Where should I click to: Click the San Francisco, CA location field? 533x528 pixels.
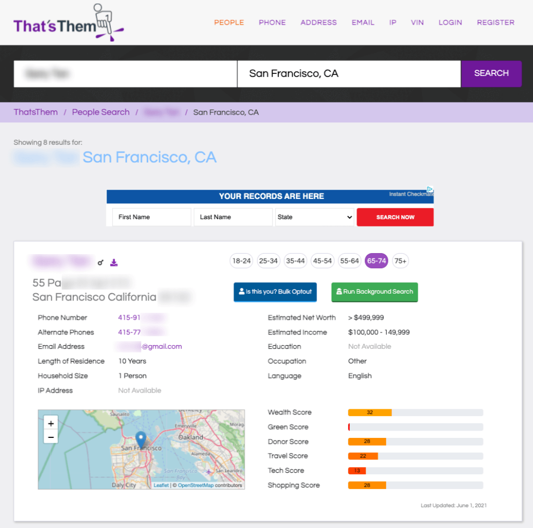(x=349, y=73)
